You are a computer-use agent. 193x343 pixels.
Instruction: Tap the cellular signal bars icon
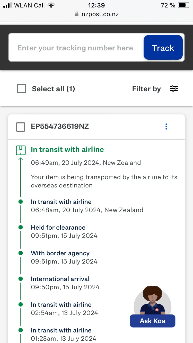7,5
